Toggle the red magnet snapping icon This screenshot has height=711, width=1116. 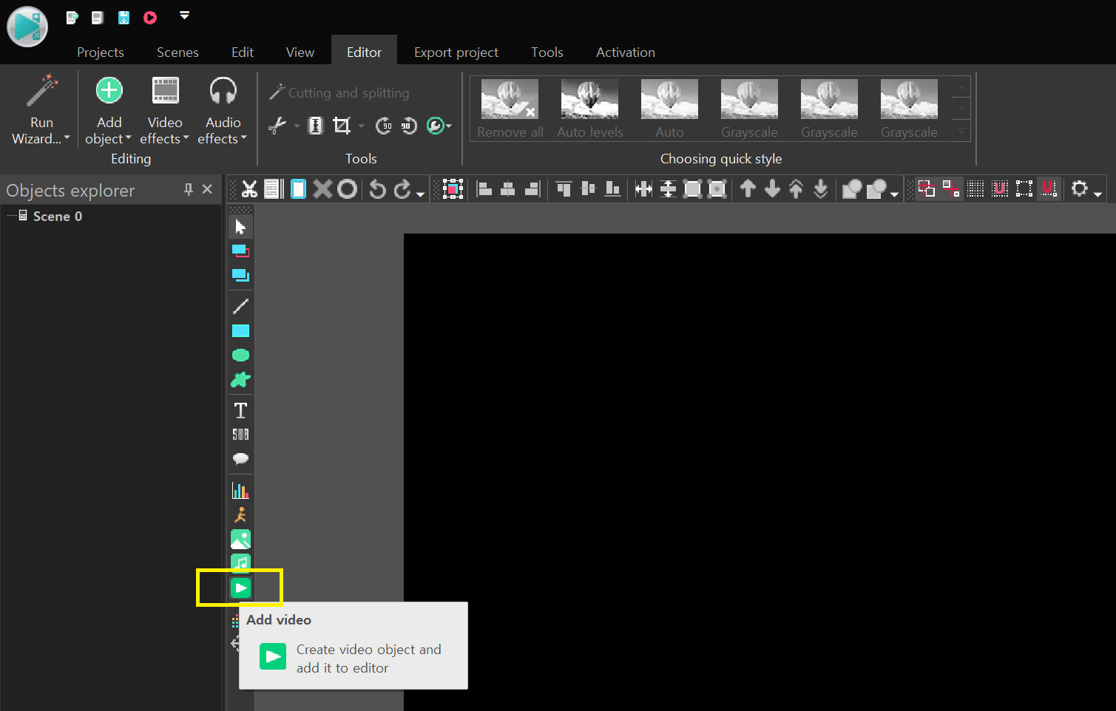pyautogui.click(x=1048, y=189)
